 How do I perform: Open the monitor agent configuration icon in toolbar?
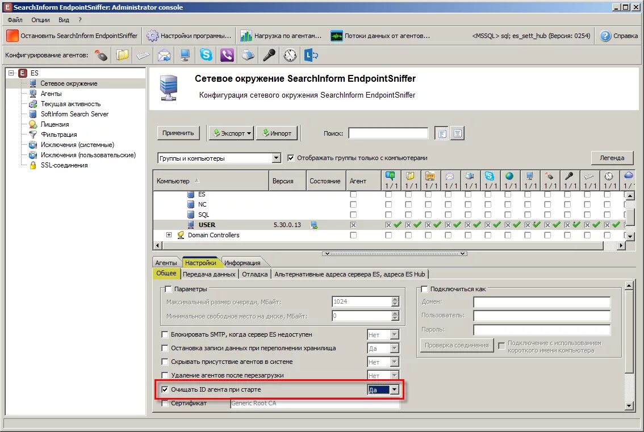[x=185, y=55]
